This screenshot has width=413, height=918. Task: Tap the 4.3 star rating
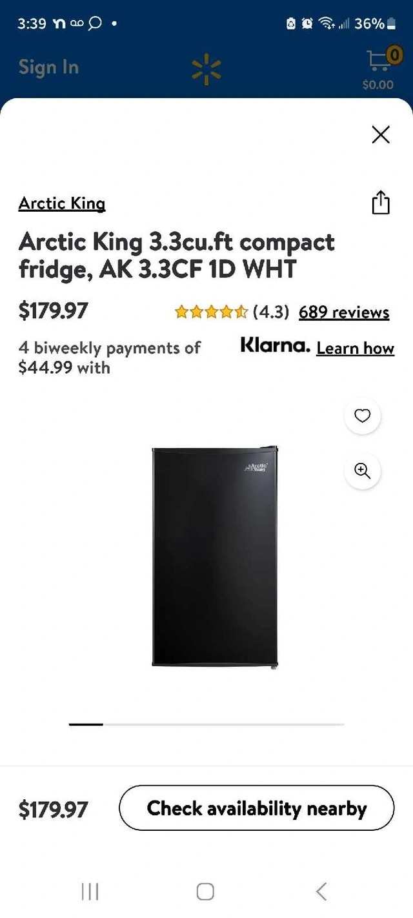(231, 312)
